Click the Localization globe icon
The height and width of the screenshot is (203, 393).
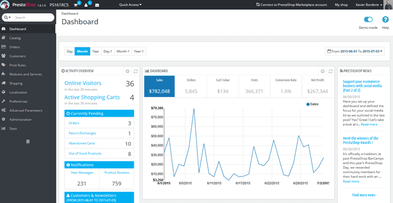pos(3,92)
